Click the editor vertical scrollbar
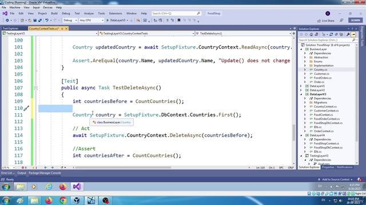The width and height of the screenshot is (366, 205). (x=293, y=133)
